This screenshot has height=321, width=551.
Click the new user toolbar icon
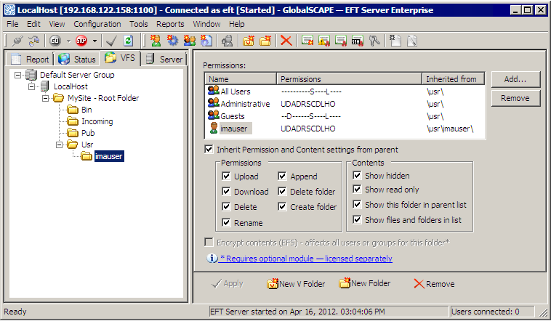coord(156,41)
